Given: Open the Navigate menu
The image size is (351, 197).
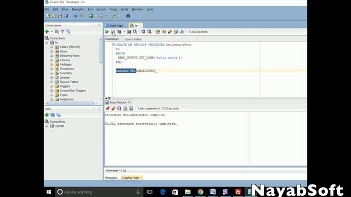Looking at the screenshot, I should pos(78,9).
